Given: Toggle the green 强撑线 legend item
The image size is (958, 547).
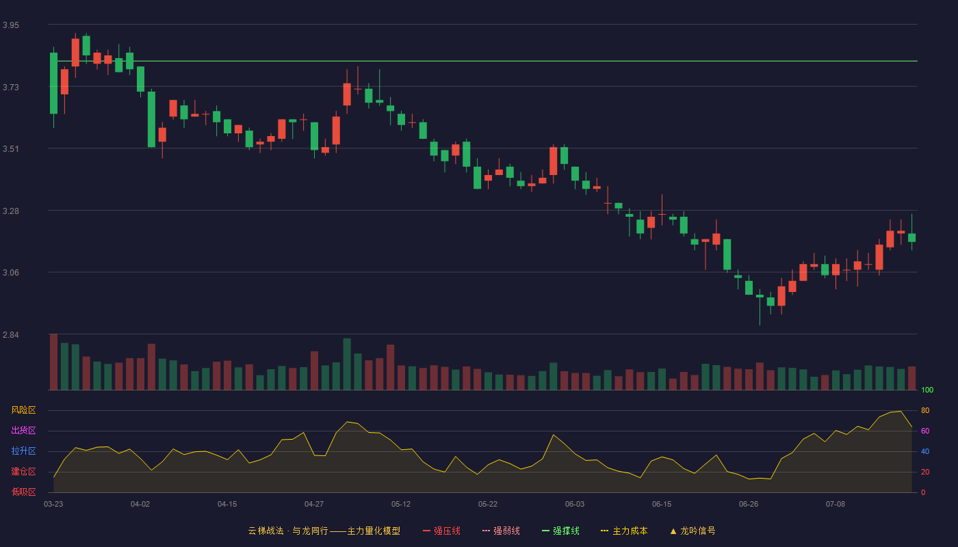Looking at the screenshot, I should click(x=560, y=531).
